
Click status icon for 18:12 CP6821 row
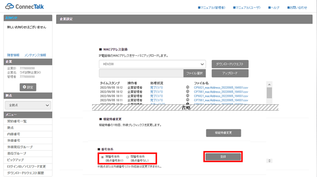(188, 87)
